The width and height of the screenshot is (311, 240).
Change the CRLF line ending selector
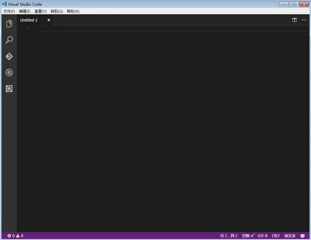click(x=276, y=235)
